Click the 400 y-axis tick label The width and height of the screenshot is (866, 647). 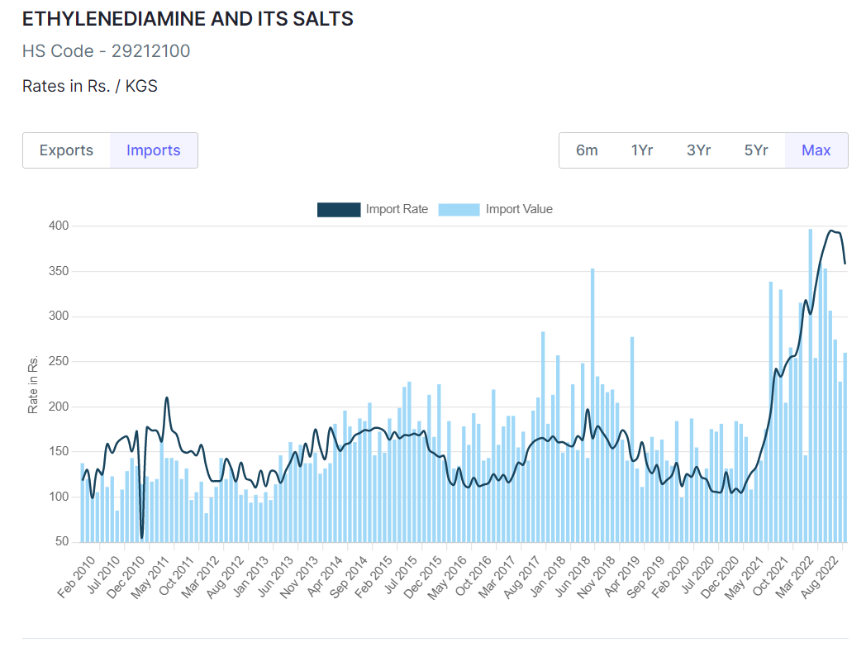pos(58,226)
